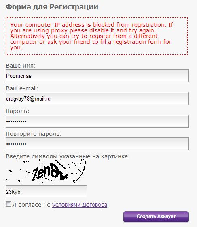Click the 'Введите символы указанные на картинке' label
This screenshot has width=197, height=227.
pos(68,156)
